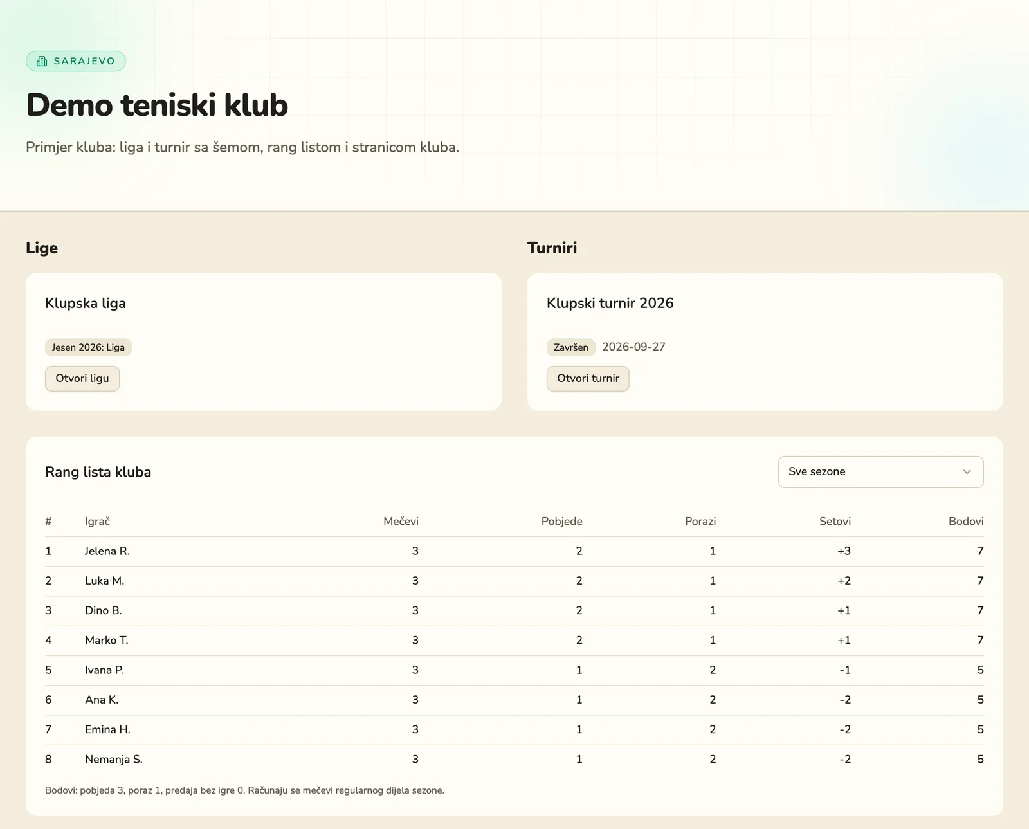Click the +2 set difference for Luka M.
Screen dimensions: 1029x829
[844, 581]
